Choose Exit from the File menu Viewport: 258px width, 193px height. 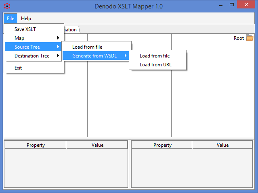(x=34, y=68)
